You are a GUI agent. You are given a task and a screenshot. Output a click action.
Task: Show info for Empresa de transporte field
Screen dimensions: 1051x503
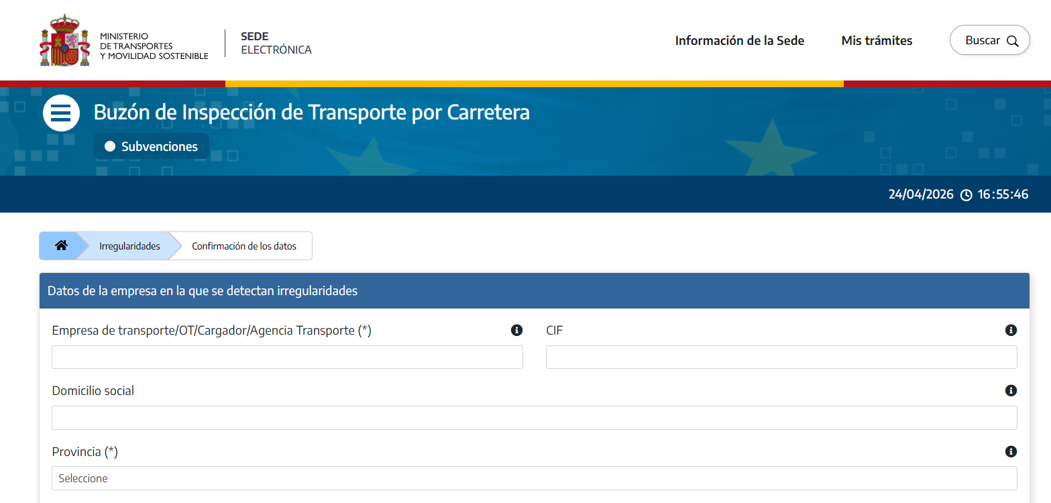[x=516, y=330]
